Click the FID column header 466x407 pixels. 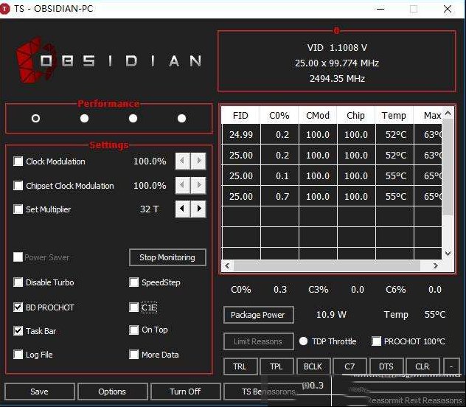pyautogui.click(x=240, y=115)
